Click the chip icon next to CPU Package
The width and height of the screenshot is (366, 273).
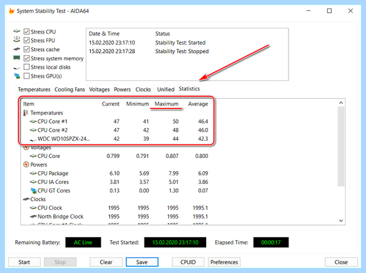point(33,173)
